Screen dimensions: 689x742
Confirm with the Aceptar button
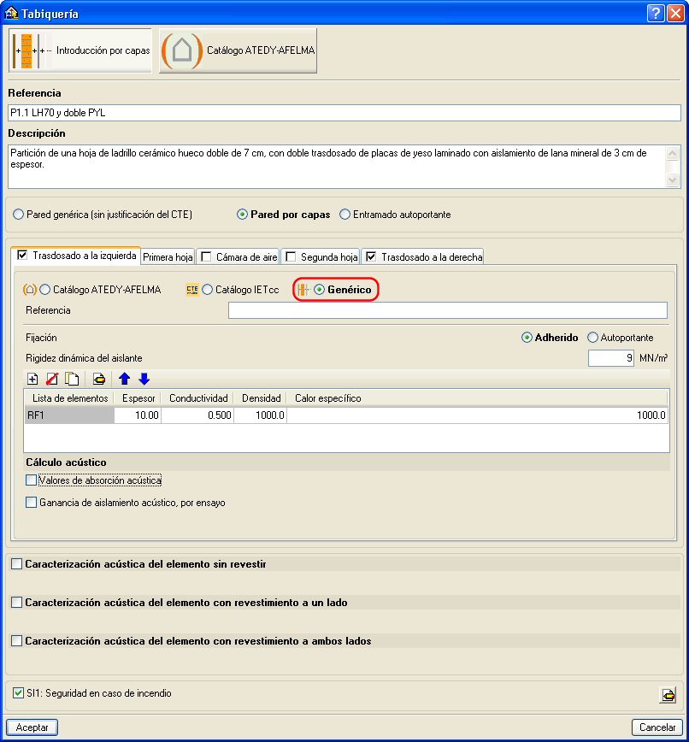32,727
